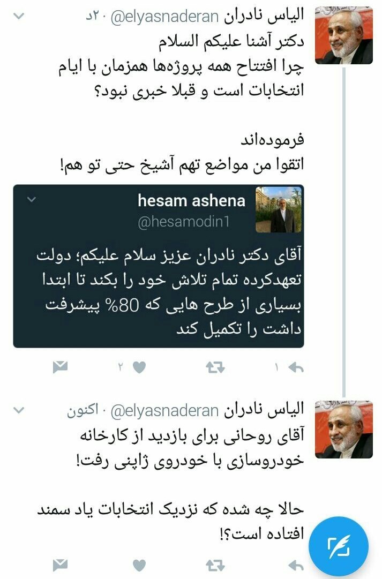Retweet the first tweet about project openings

point(215,367)
